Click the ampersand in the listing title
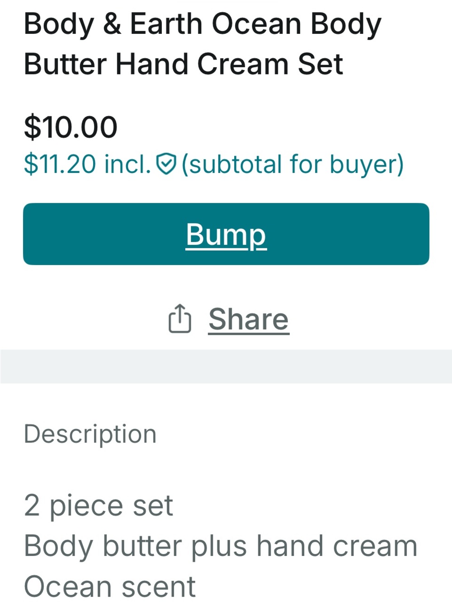The image size is (452, 602). (112, 23)
